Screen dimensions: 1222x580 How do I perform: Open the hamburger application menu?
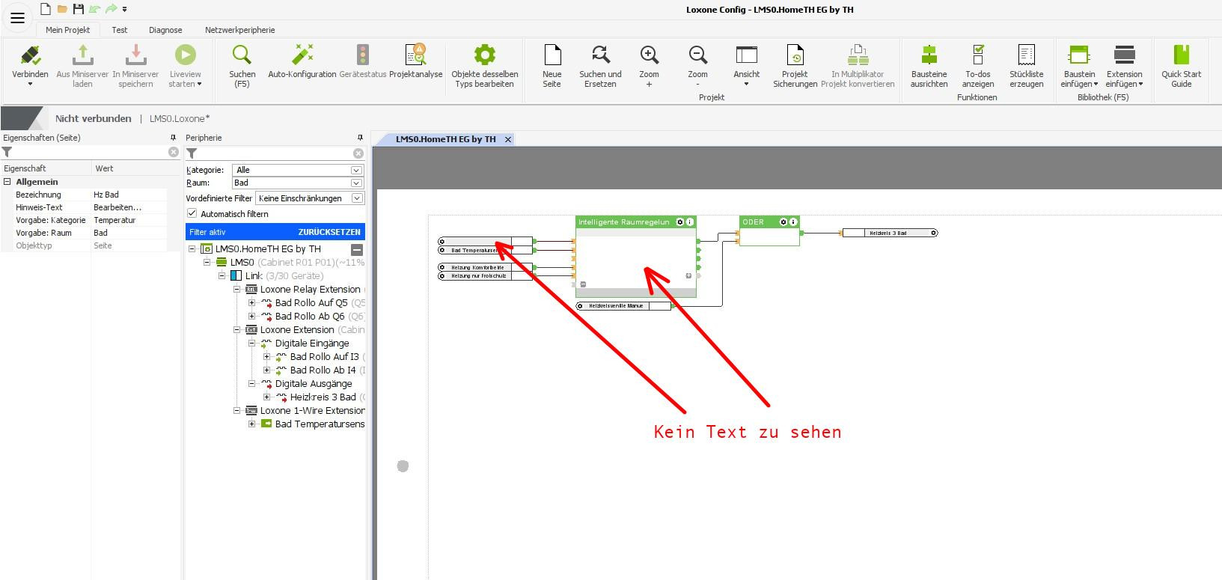pos(17,18)
